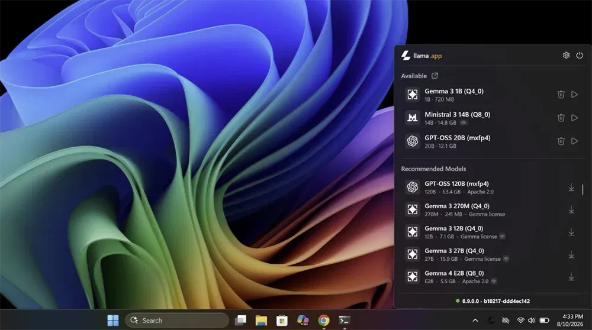Click the 'Available' heading

(414, 76)
